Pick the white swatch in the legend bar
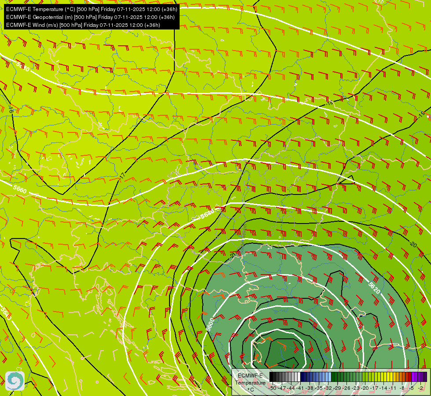This screenshot has width=431, height=396. pos(299,377)
